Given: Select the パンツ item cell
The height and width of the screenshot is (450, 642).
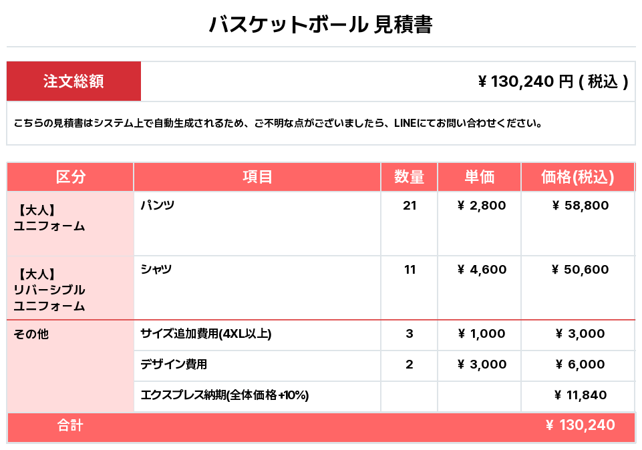Looking at the screenshot, I should click(257, 224).
